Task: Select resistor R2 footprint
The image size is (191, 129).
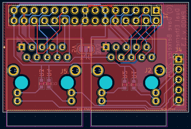Action: 125,85
